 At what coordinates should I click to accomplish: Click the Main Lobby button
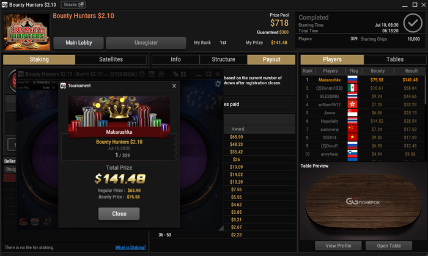tap(79, 43)
